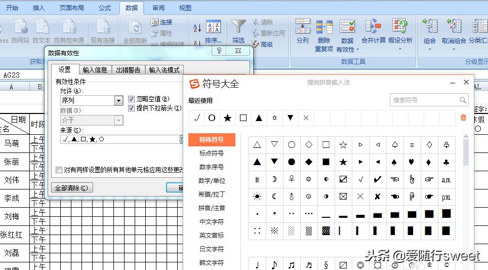
Task: Select the 希腊/拉丁 category
Action: 212,195
